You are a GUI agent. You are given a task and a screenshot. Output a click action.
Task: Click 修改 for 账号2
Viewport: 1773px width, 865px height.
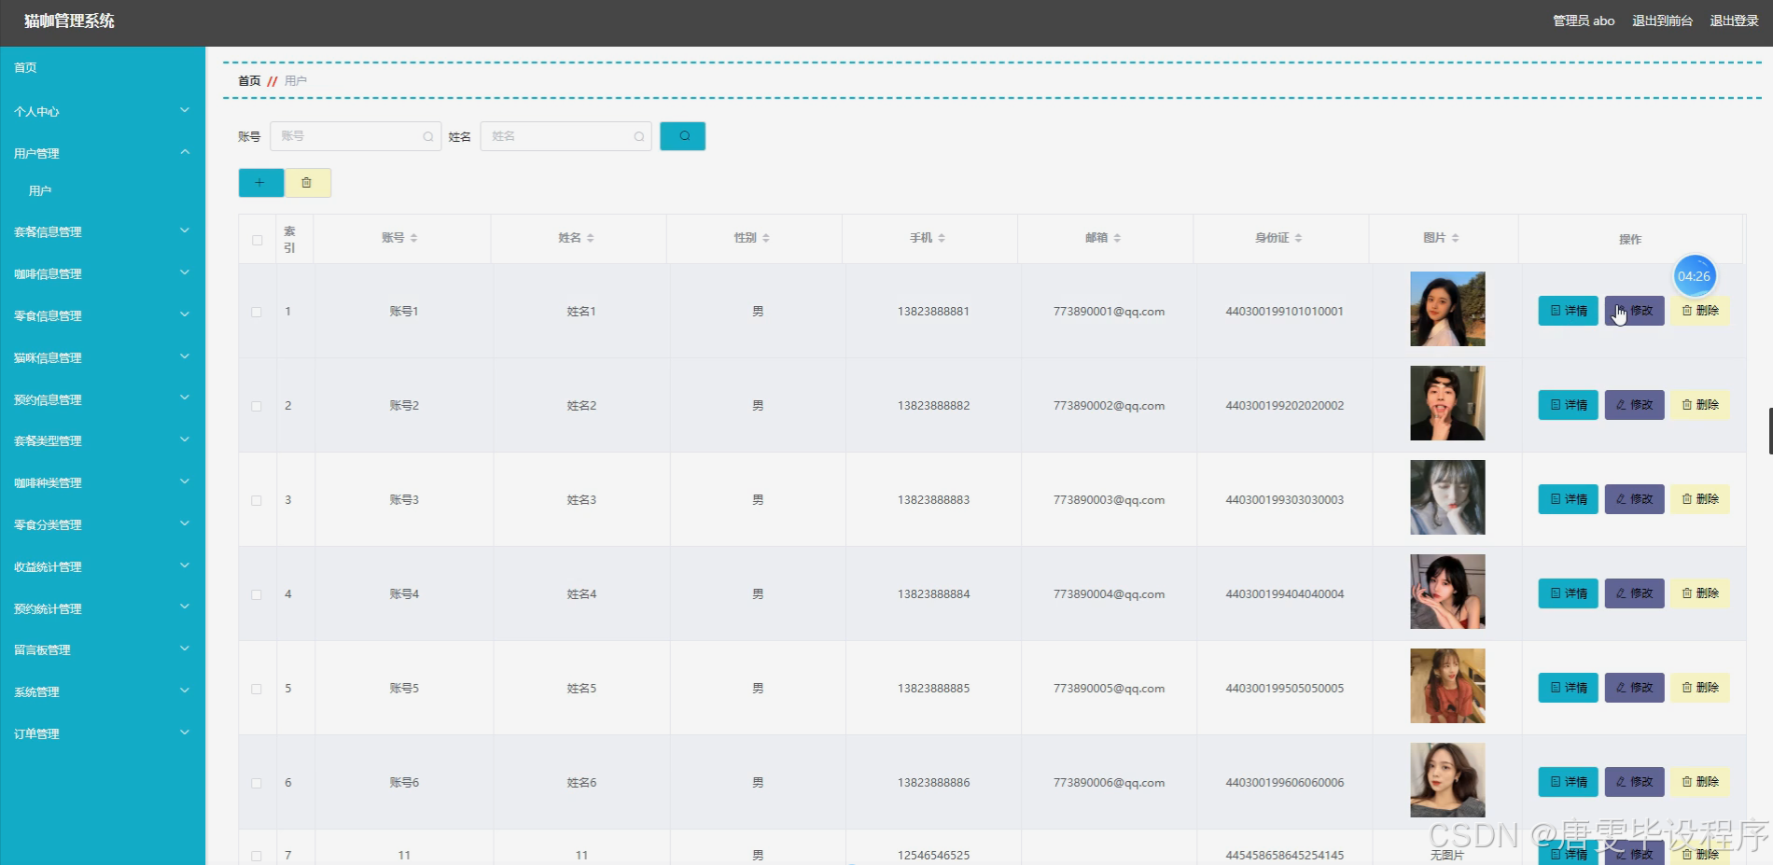[x=1634, y=405]
